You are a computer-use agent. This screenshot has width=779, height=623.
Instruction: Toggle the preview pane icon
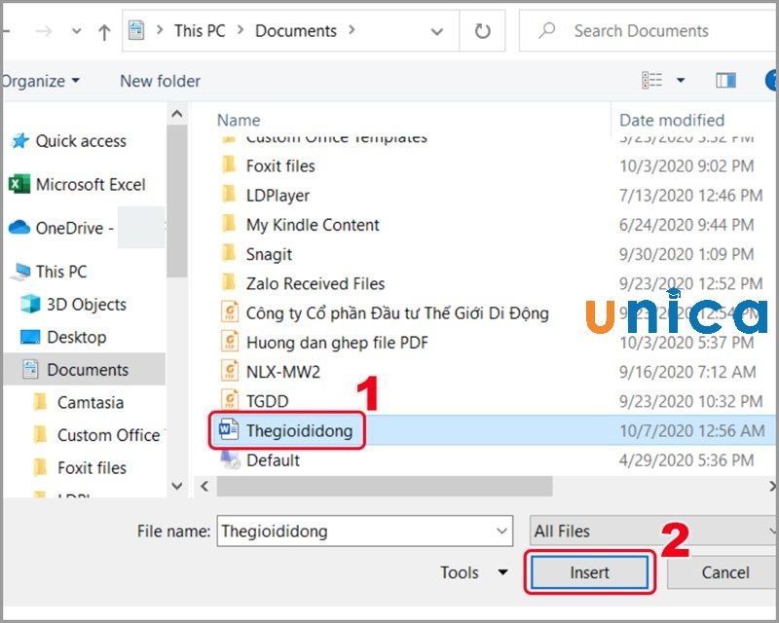pyautogui.click(x=725, y=80)
